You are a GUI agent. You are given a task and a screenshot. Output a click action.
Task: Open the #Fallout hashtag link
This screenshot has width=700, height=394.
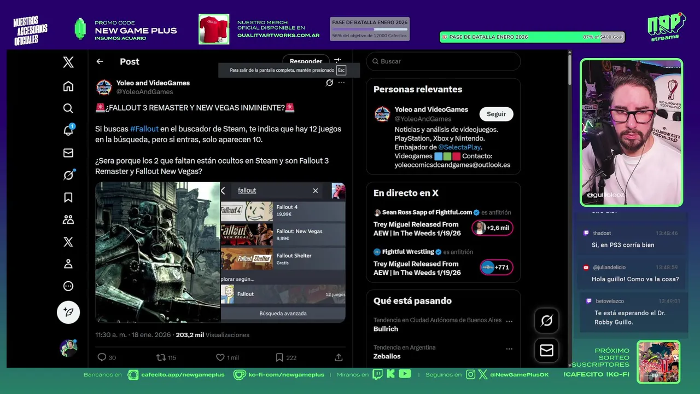pyautogui.click(x=144, y=129)
